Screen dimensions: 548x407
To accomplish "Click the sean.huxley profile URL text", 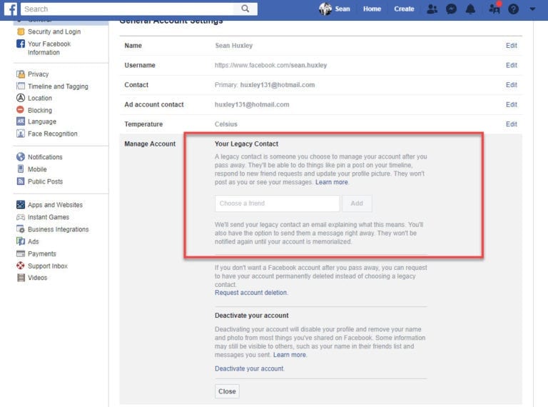I will (271, 65).
